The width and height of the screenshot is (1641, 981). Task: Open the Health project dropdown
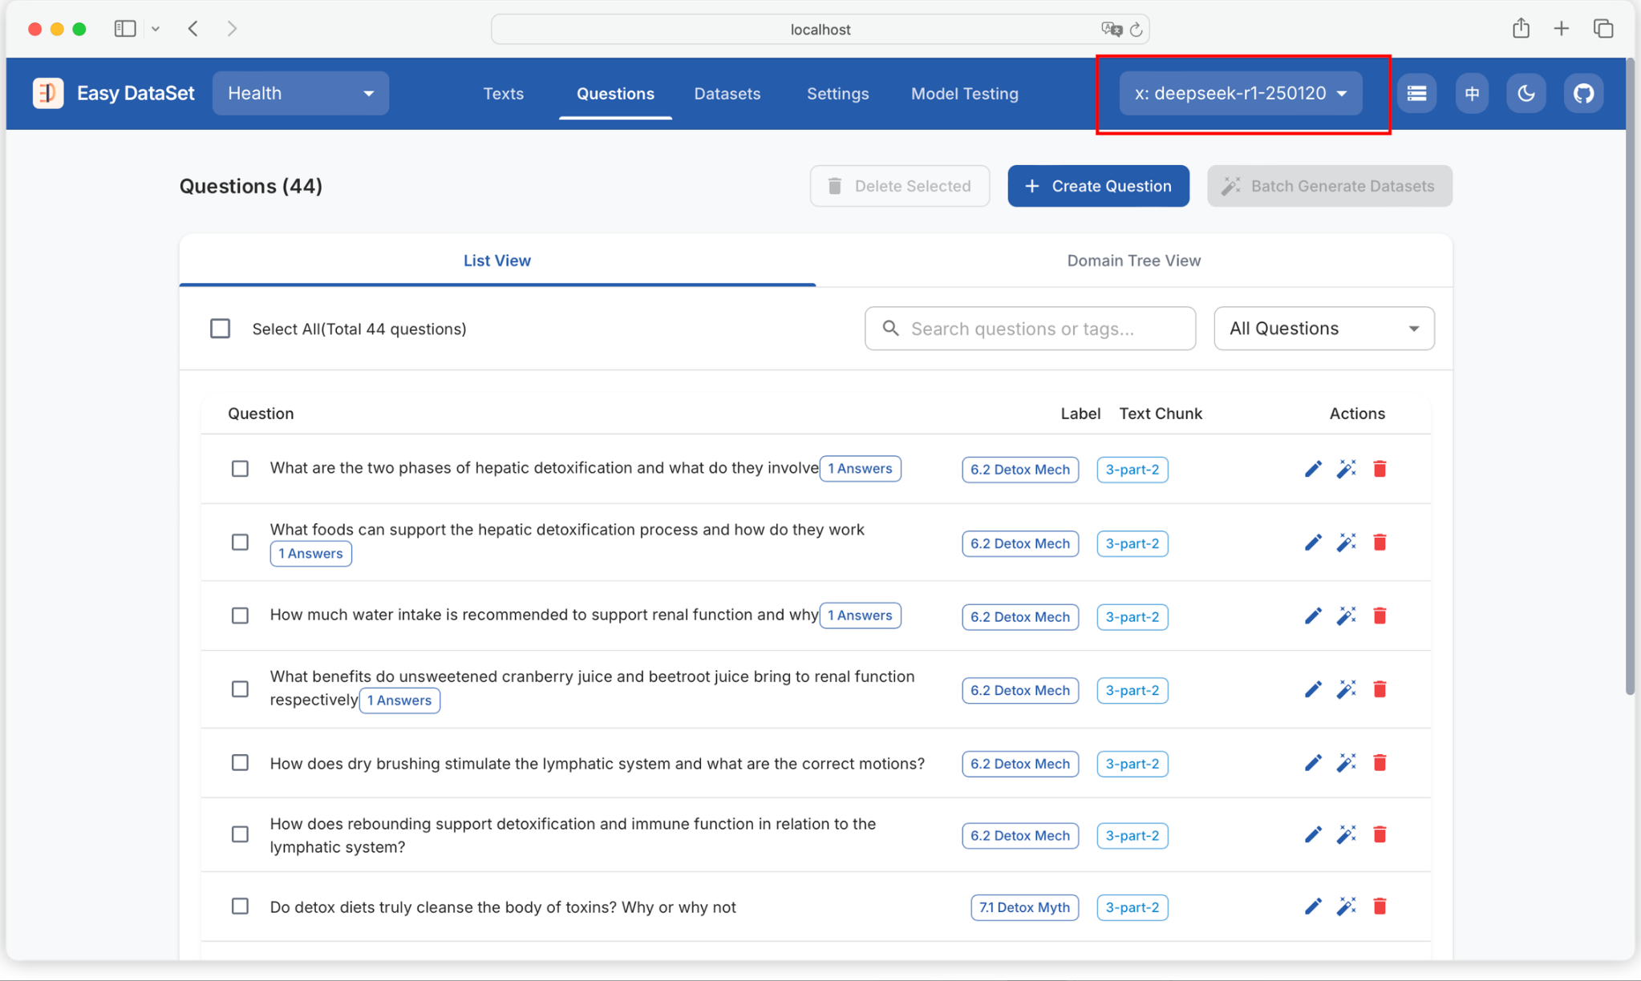[x=300, y=94]
